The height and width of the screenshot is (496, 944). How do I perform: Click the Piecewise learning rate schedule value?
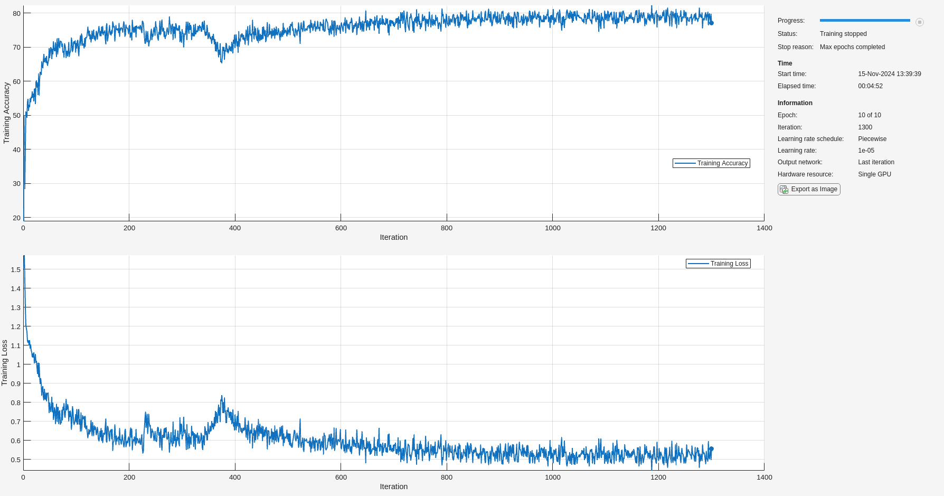click(x=872, y=139)
